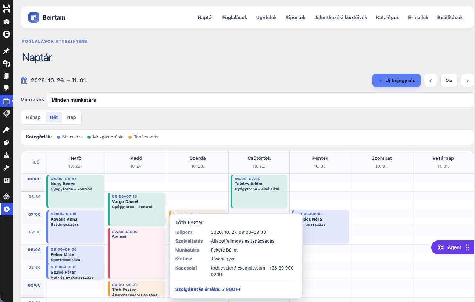Open the Dashboard gauge icon in sidebar
Screen dimensions: 475x302
click(6, 22)
